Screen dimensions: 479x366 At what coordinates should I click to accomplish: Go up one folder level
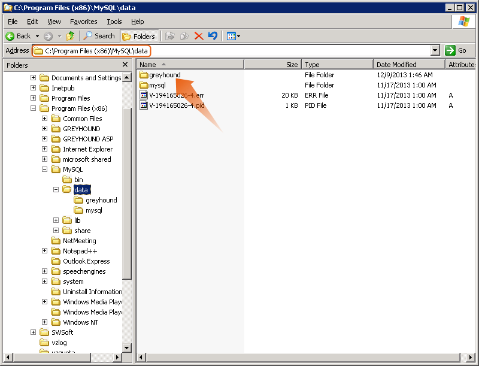pyautogui.click(x=71, y=36)
